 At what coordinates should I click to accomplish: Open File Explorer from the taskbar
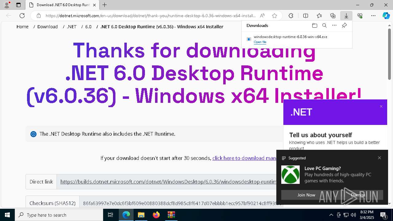[x=141, y=215]
